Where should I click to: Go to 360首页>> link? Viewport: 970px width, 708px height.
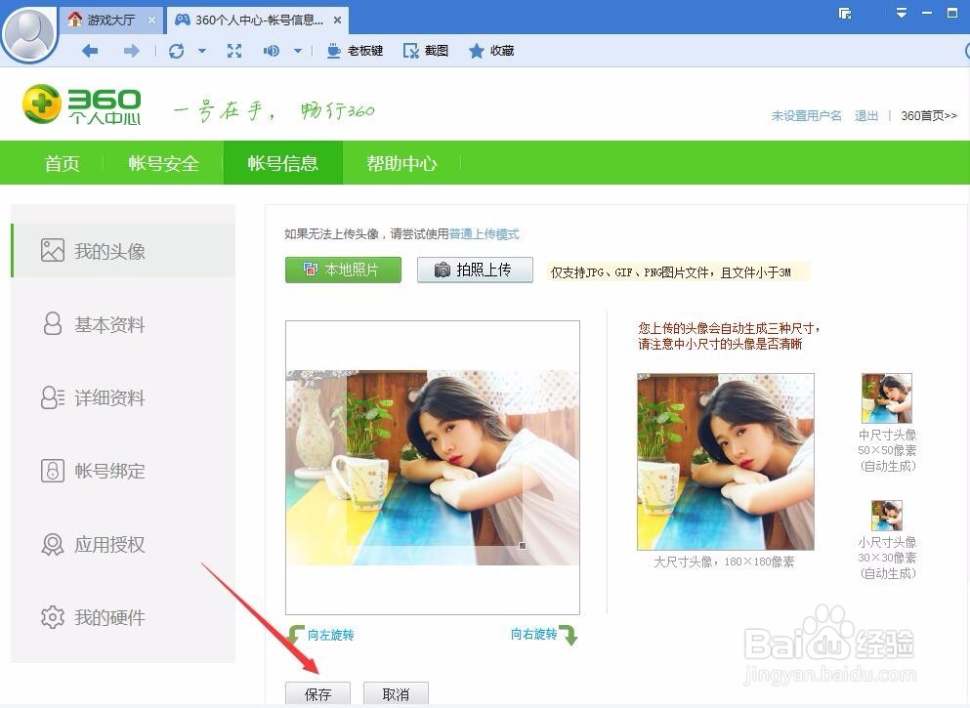point(929,115)
